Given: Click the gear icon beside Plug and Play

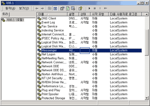Looking at the screenshot, I should coord(39,90).
